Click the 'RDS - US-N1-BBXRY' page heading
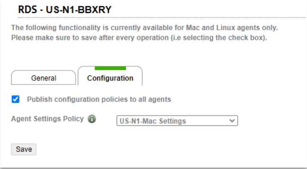Screen dimensions: 307x169 pyautogui.click(x=65, y=10)
